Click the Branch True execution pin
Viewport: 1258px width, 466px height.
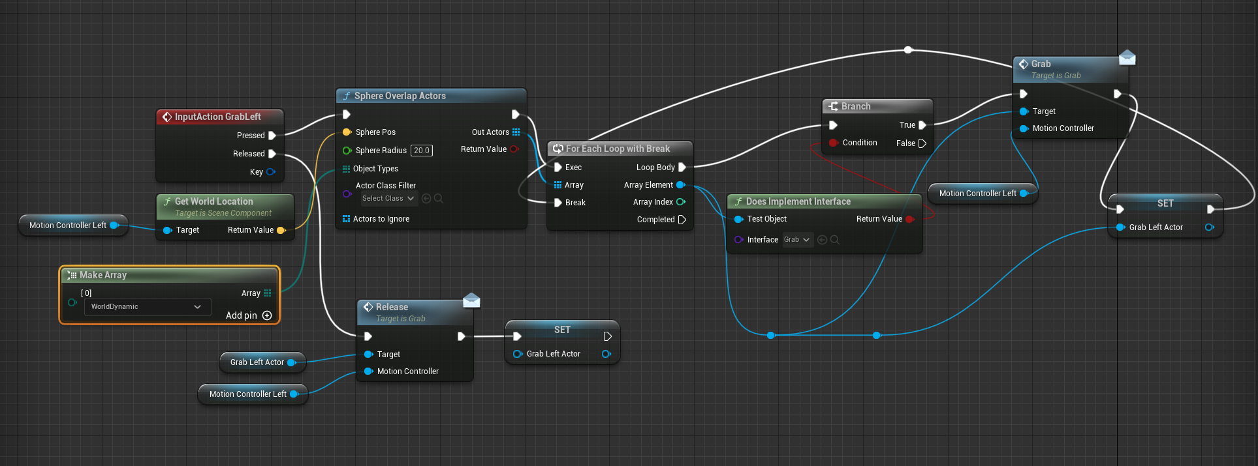pos(922,125)
